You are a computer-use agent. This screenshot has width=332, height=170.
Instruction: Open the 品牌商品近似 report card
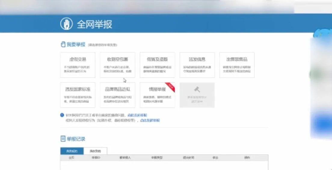point(118,95)
